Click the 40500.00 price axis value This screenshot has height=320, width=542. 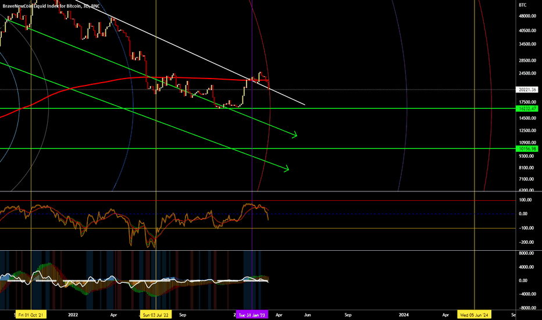527,30
